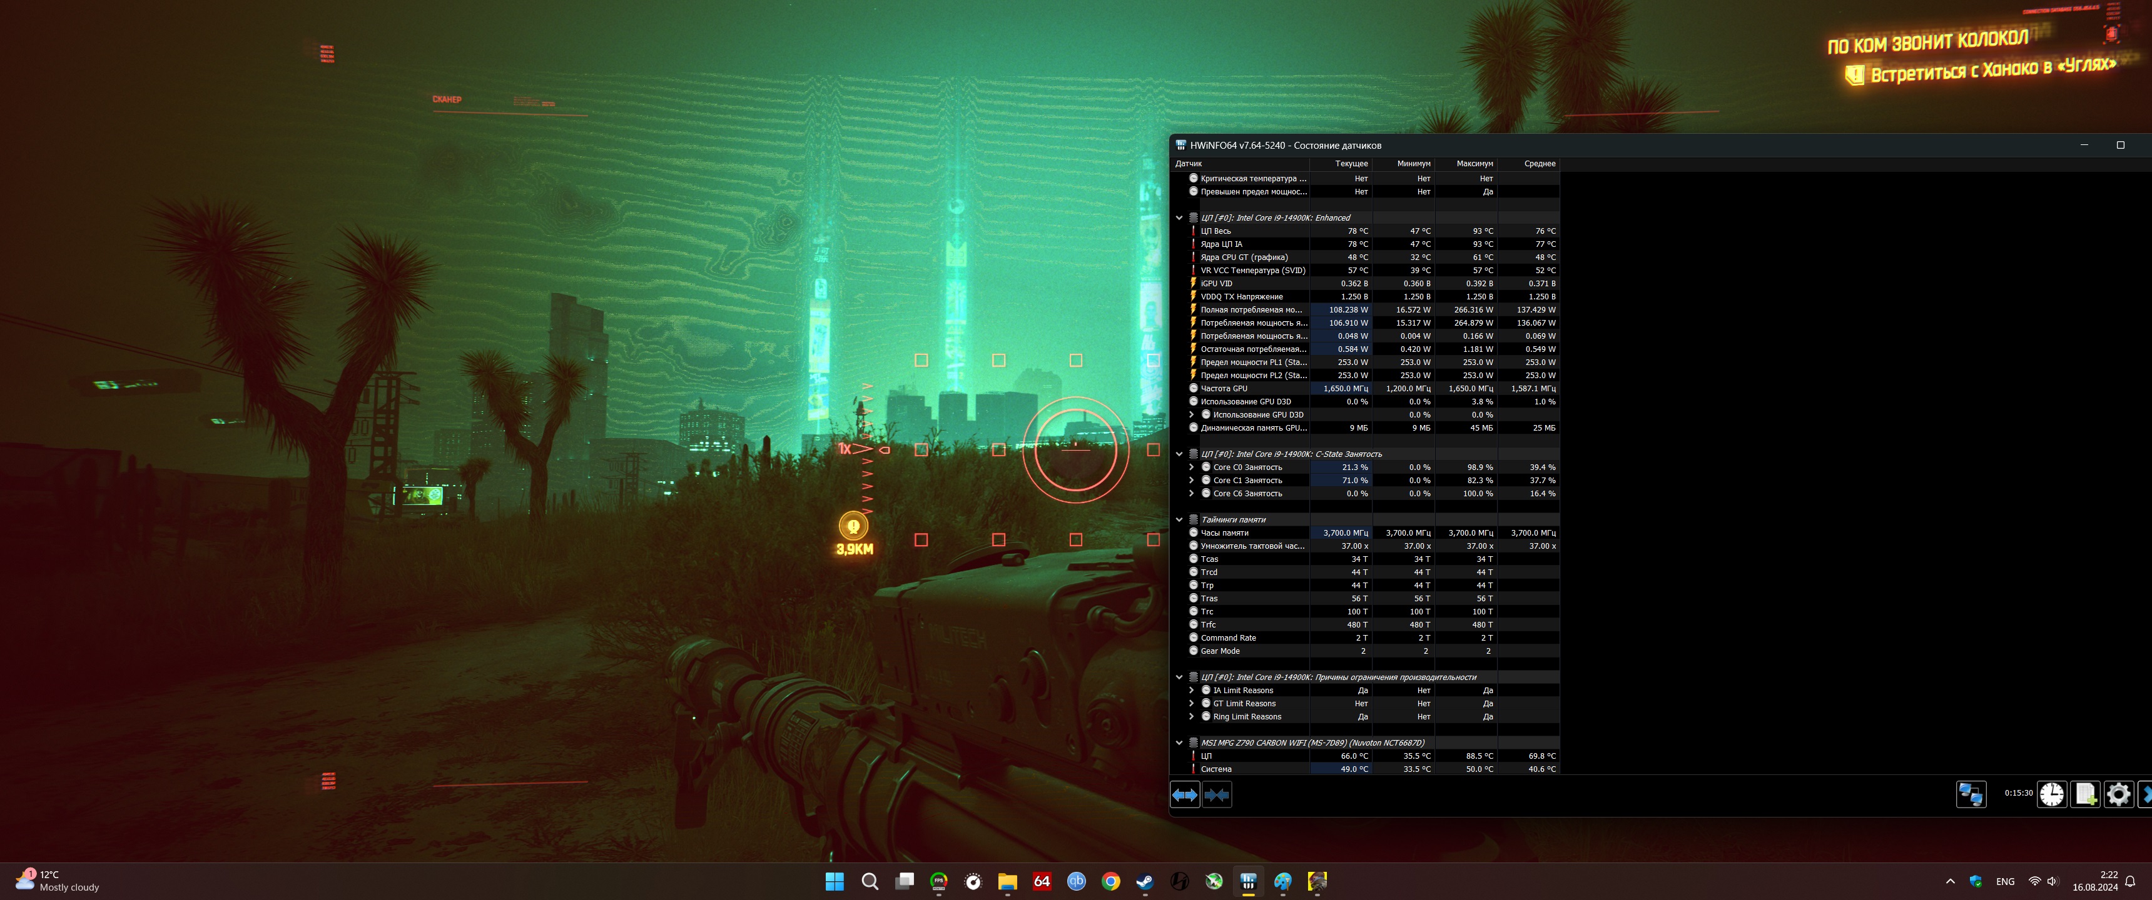Click the log file with plus icon
This screenshot has width=2152, height=900.
click(2085, 794)
